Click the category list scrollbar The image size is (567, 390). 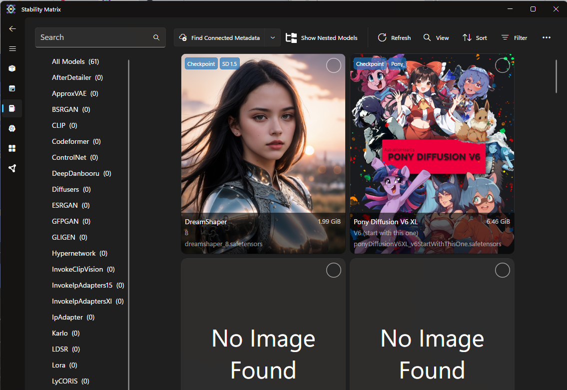129,224
